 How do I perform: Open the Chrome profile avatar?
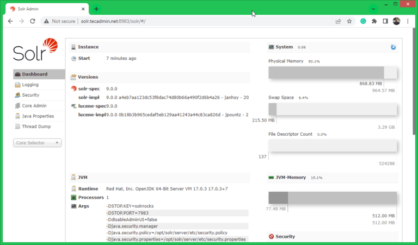pos(396,21)
